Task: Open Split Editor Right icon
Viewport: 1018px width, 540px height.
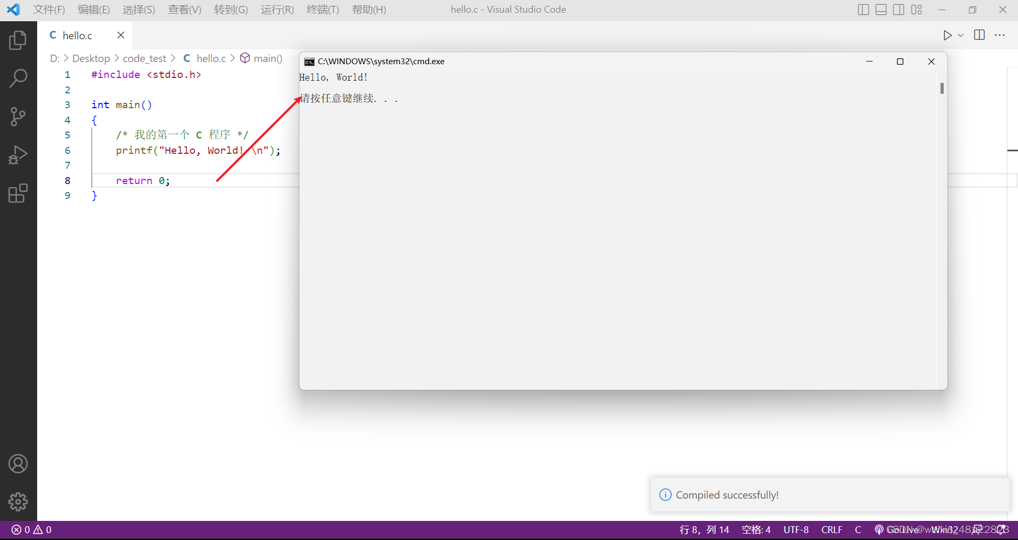Action: (x=978, y=35)
